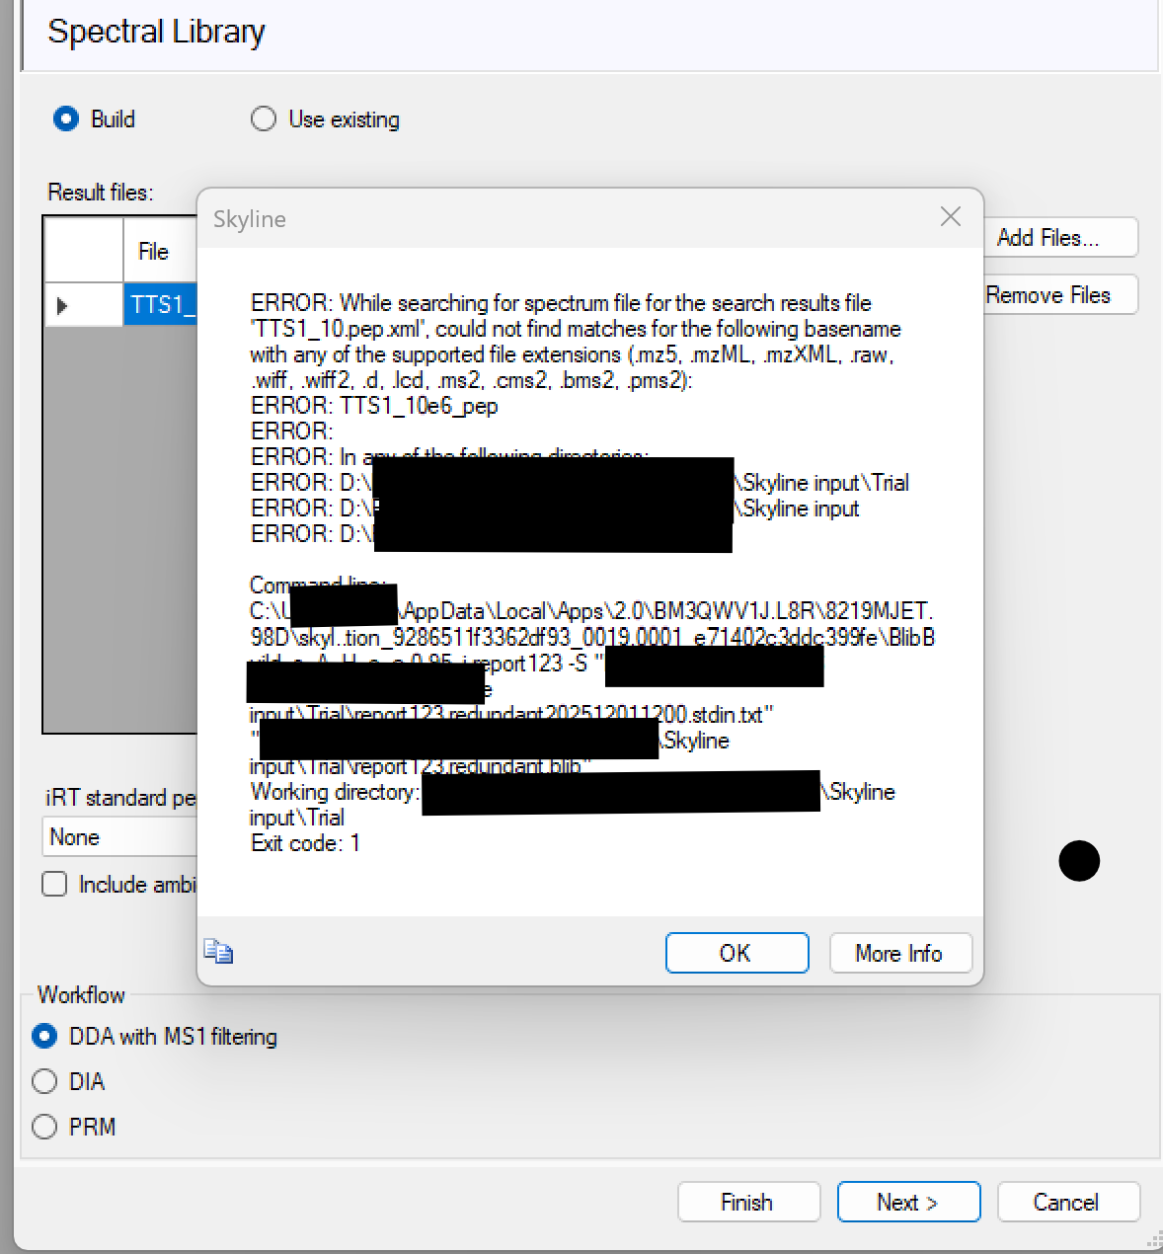Select the Build radio button
The height and width of the screenshot is (1254, 1163).
pos(66,119)
